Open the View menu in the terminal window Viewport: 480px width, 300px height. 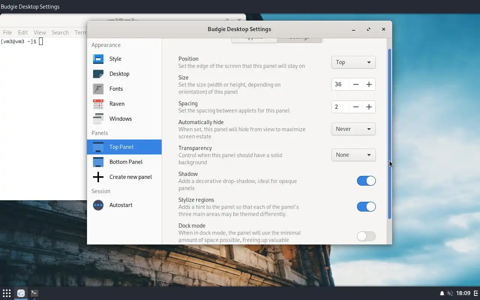[x=40, y=33]
